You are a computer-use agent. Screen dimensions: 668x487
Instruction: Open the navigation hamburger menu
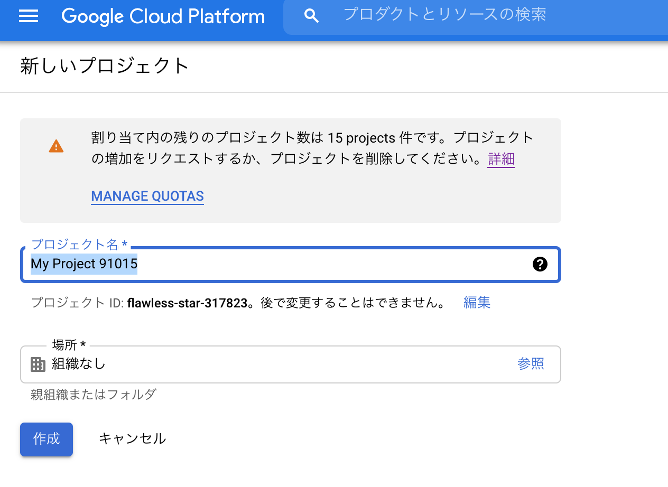tap(28, 16)
